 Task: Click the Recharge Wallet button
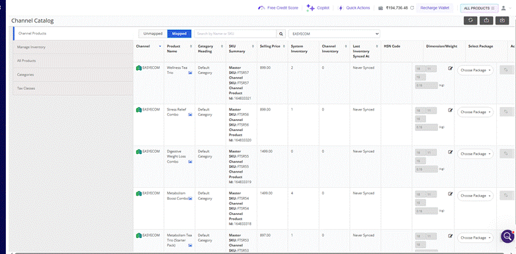(x=435, y=8)
